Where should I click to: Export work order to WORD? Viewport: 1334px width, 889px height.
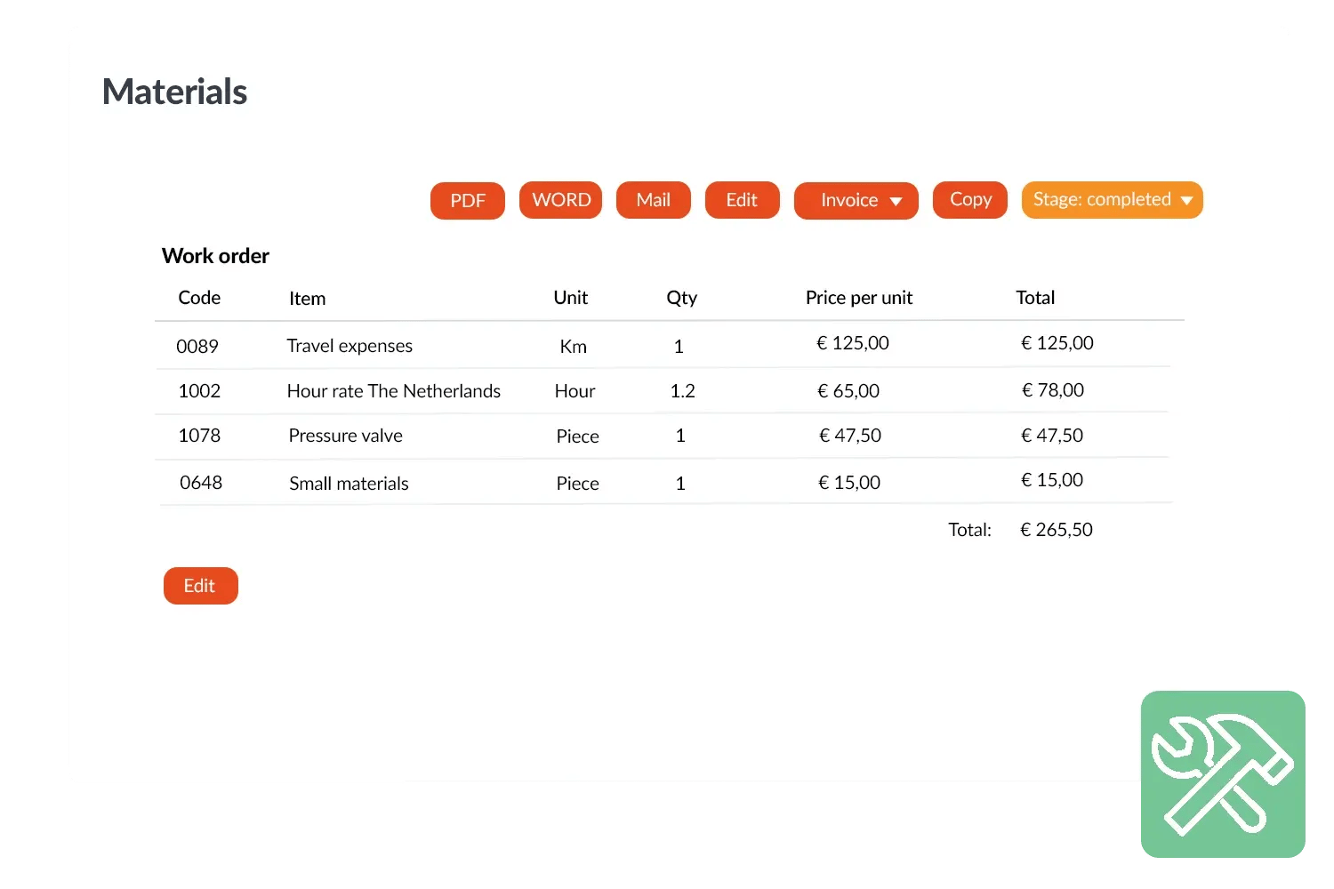561,200
